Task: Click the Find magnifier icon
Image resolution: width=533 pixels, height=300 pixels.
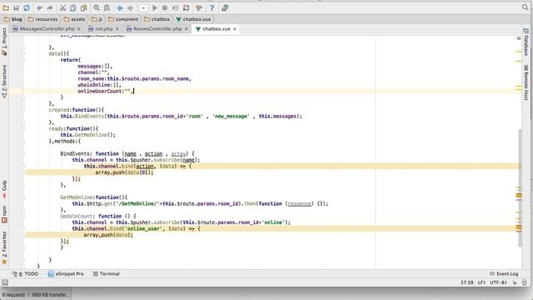Action: coord(97,7)
